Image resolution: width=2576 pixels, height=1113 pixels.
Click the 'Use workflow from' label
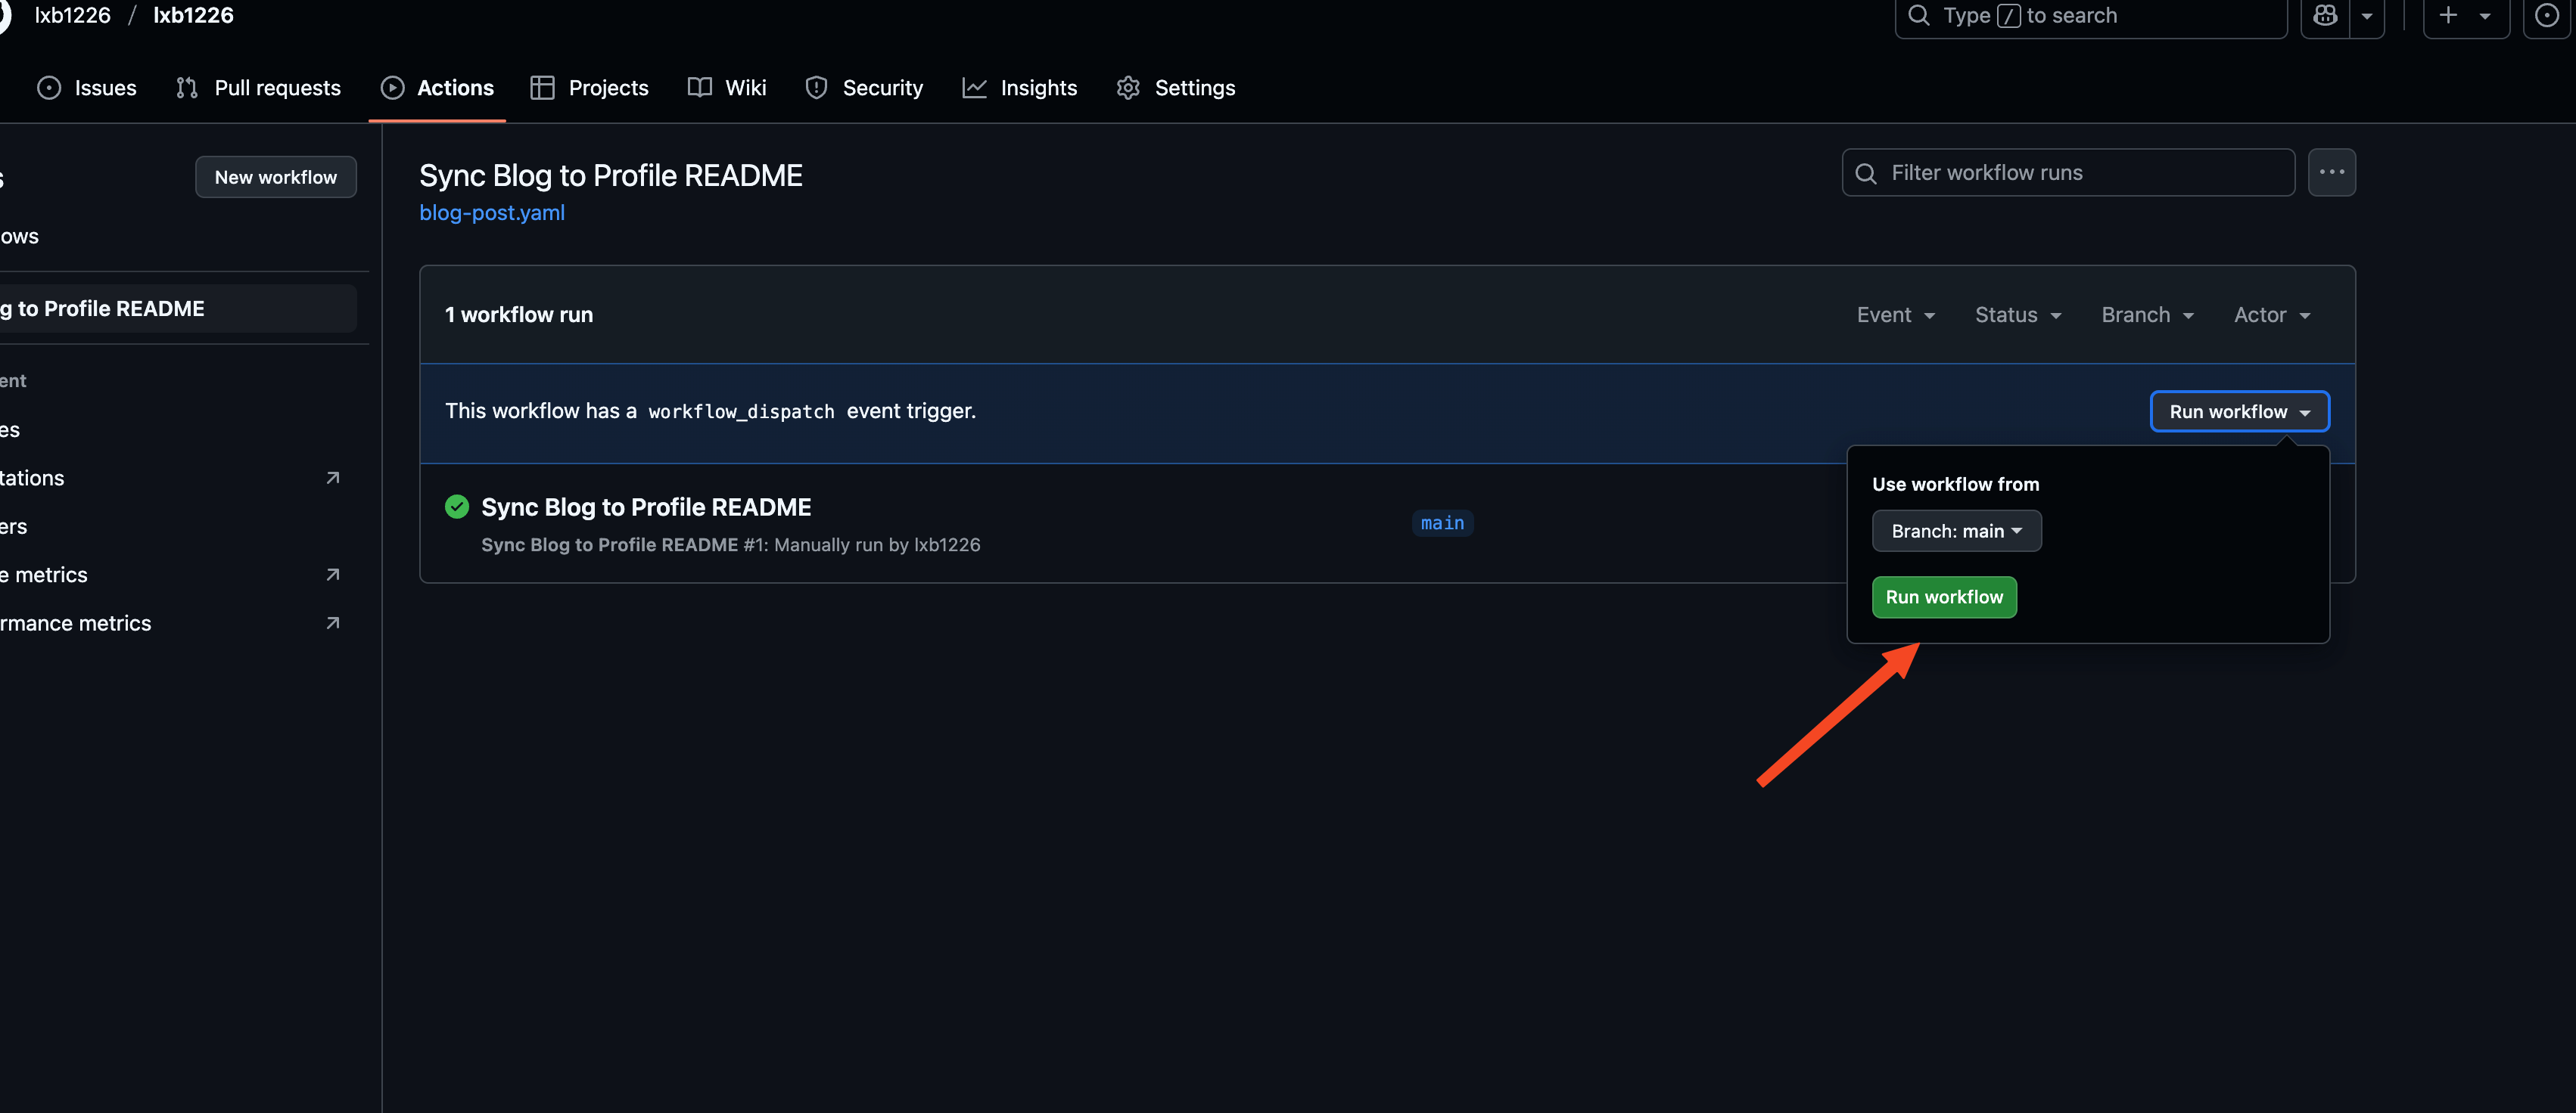(1955, 485)
